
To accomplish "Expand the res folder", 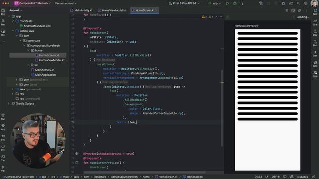I will [x=13, y=94].
